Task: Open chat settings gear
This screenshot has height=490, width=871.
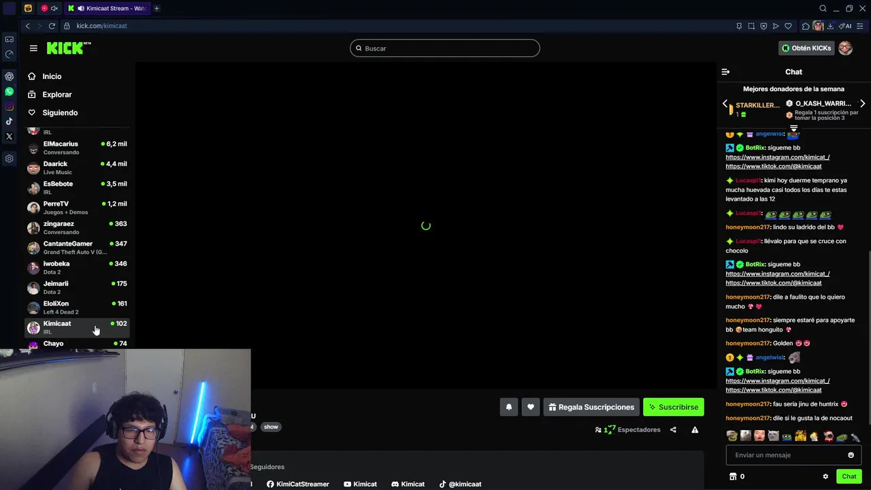Action: (x=825, y=476)
